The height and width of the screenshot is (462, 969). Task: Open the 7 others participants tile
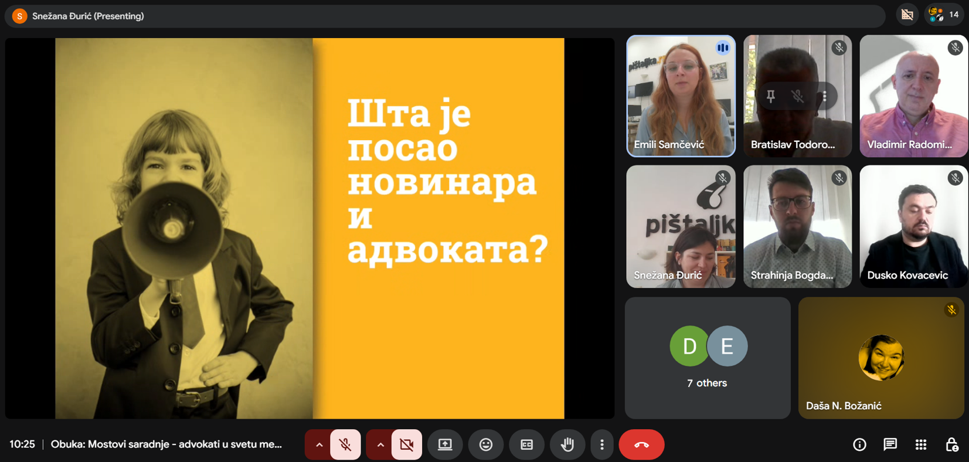click(707, 358)
